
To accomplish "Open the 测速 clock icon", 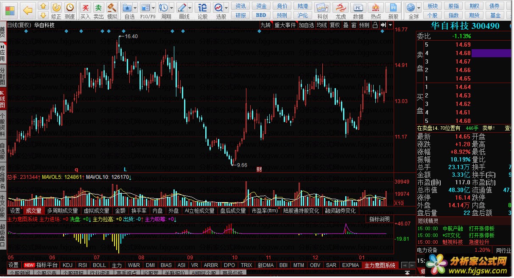I will (x=70, y=7).
